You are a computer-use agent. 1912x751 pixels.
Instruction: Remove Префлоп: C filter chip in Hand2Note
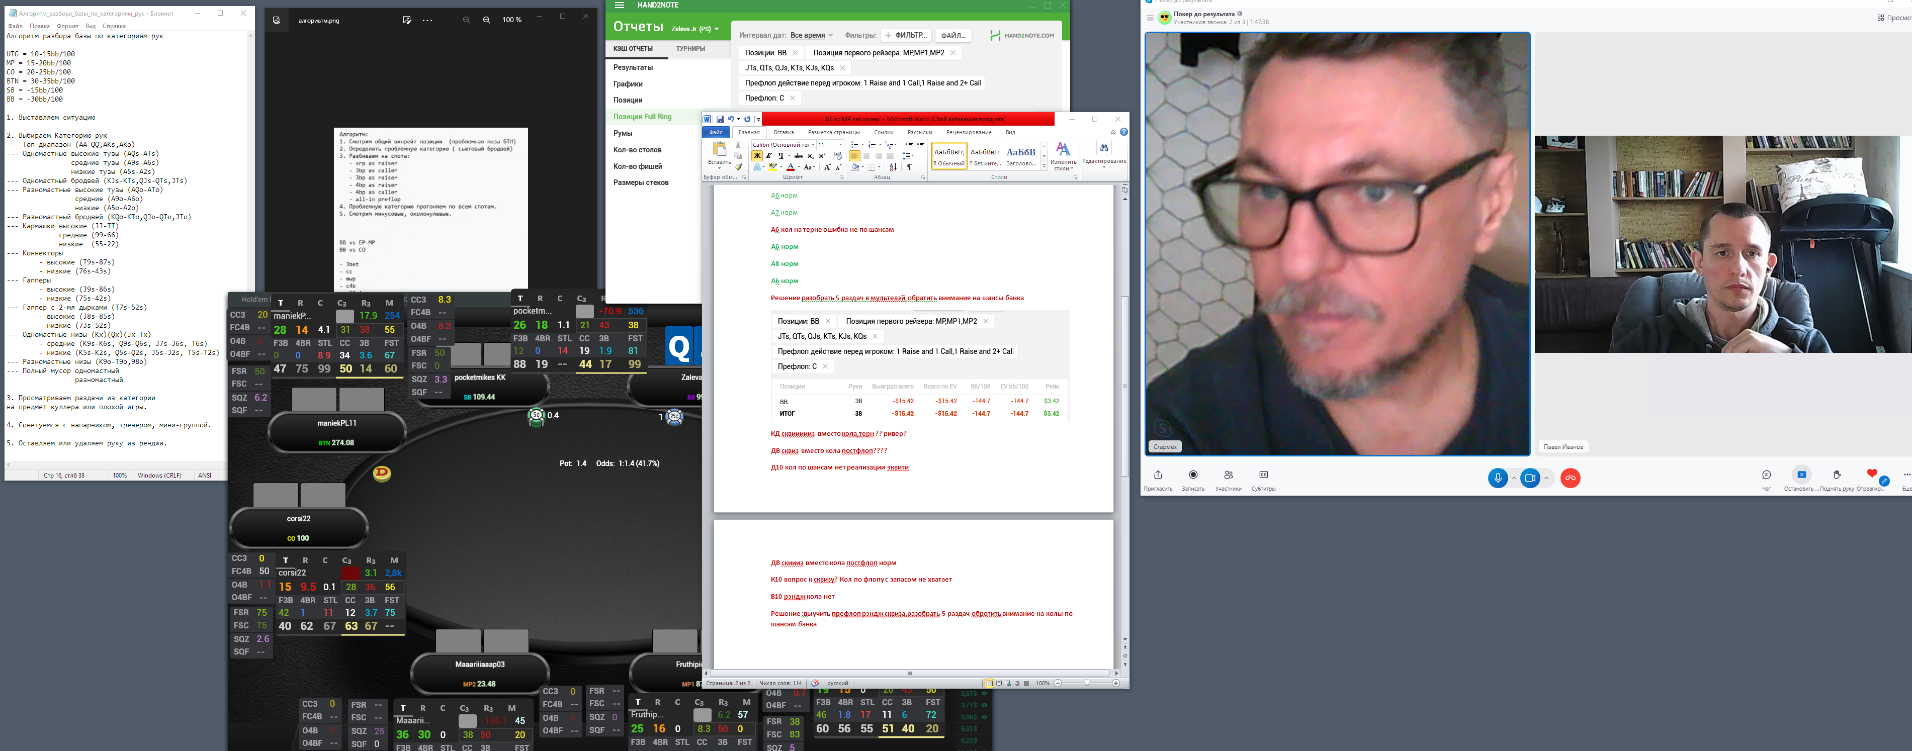pyautogui.click(x=793, y=98)
